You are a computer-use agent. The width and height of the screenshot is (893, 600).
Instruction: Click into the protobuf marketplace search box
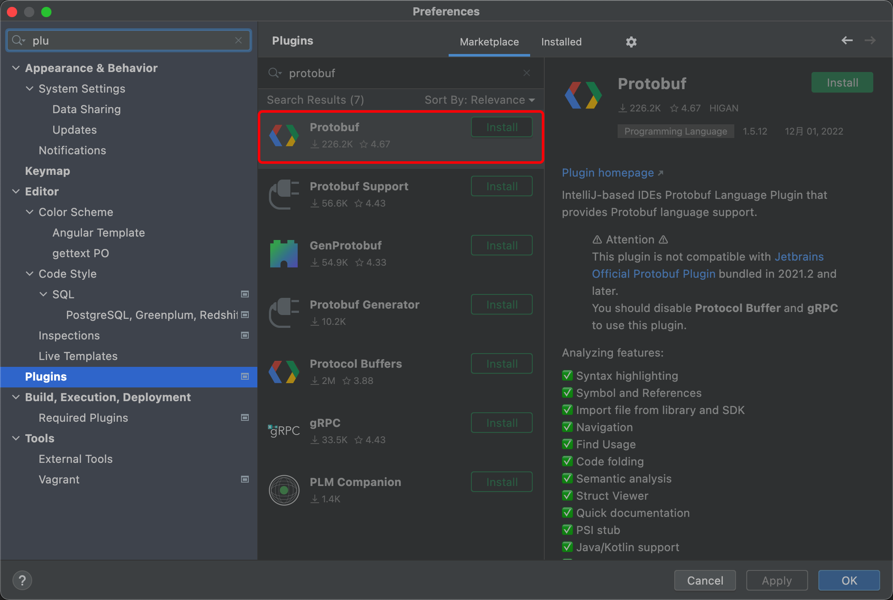[x=401, y=73]
